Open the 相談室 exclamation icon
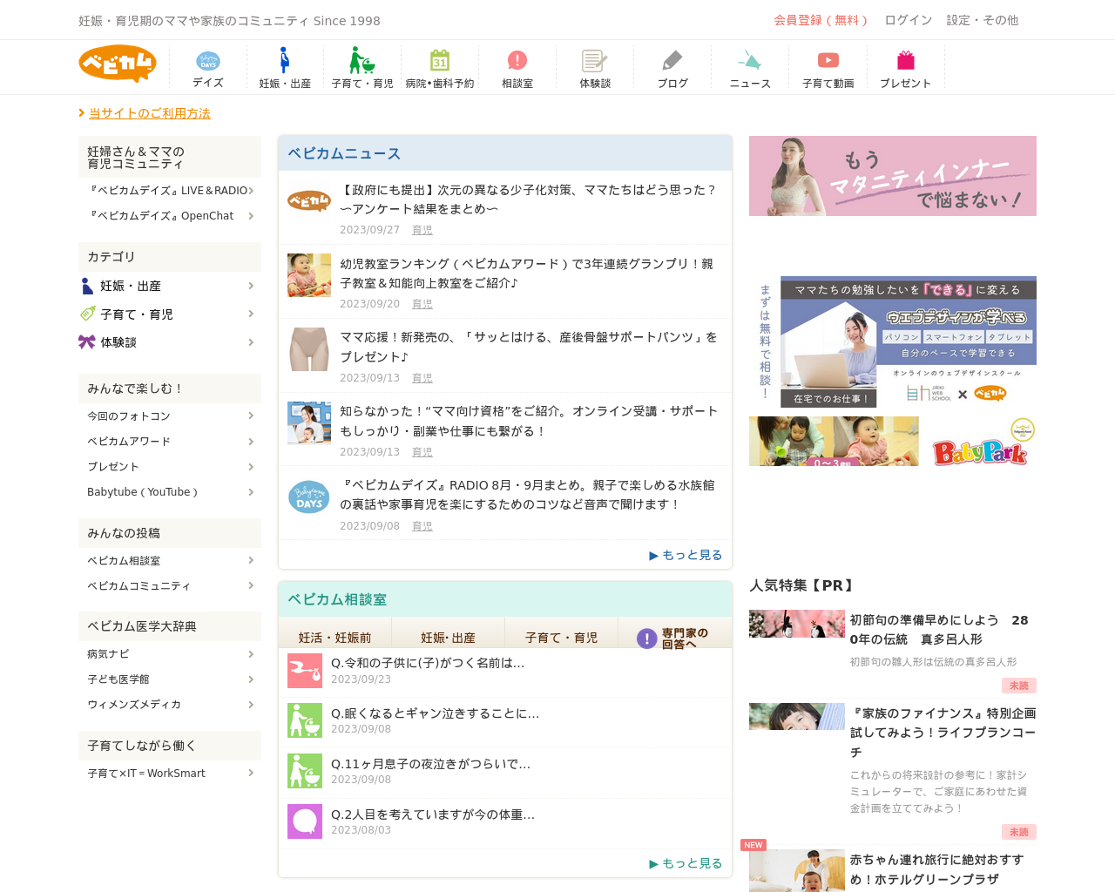1115x892 pixels. [x=517, y=60]
